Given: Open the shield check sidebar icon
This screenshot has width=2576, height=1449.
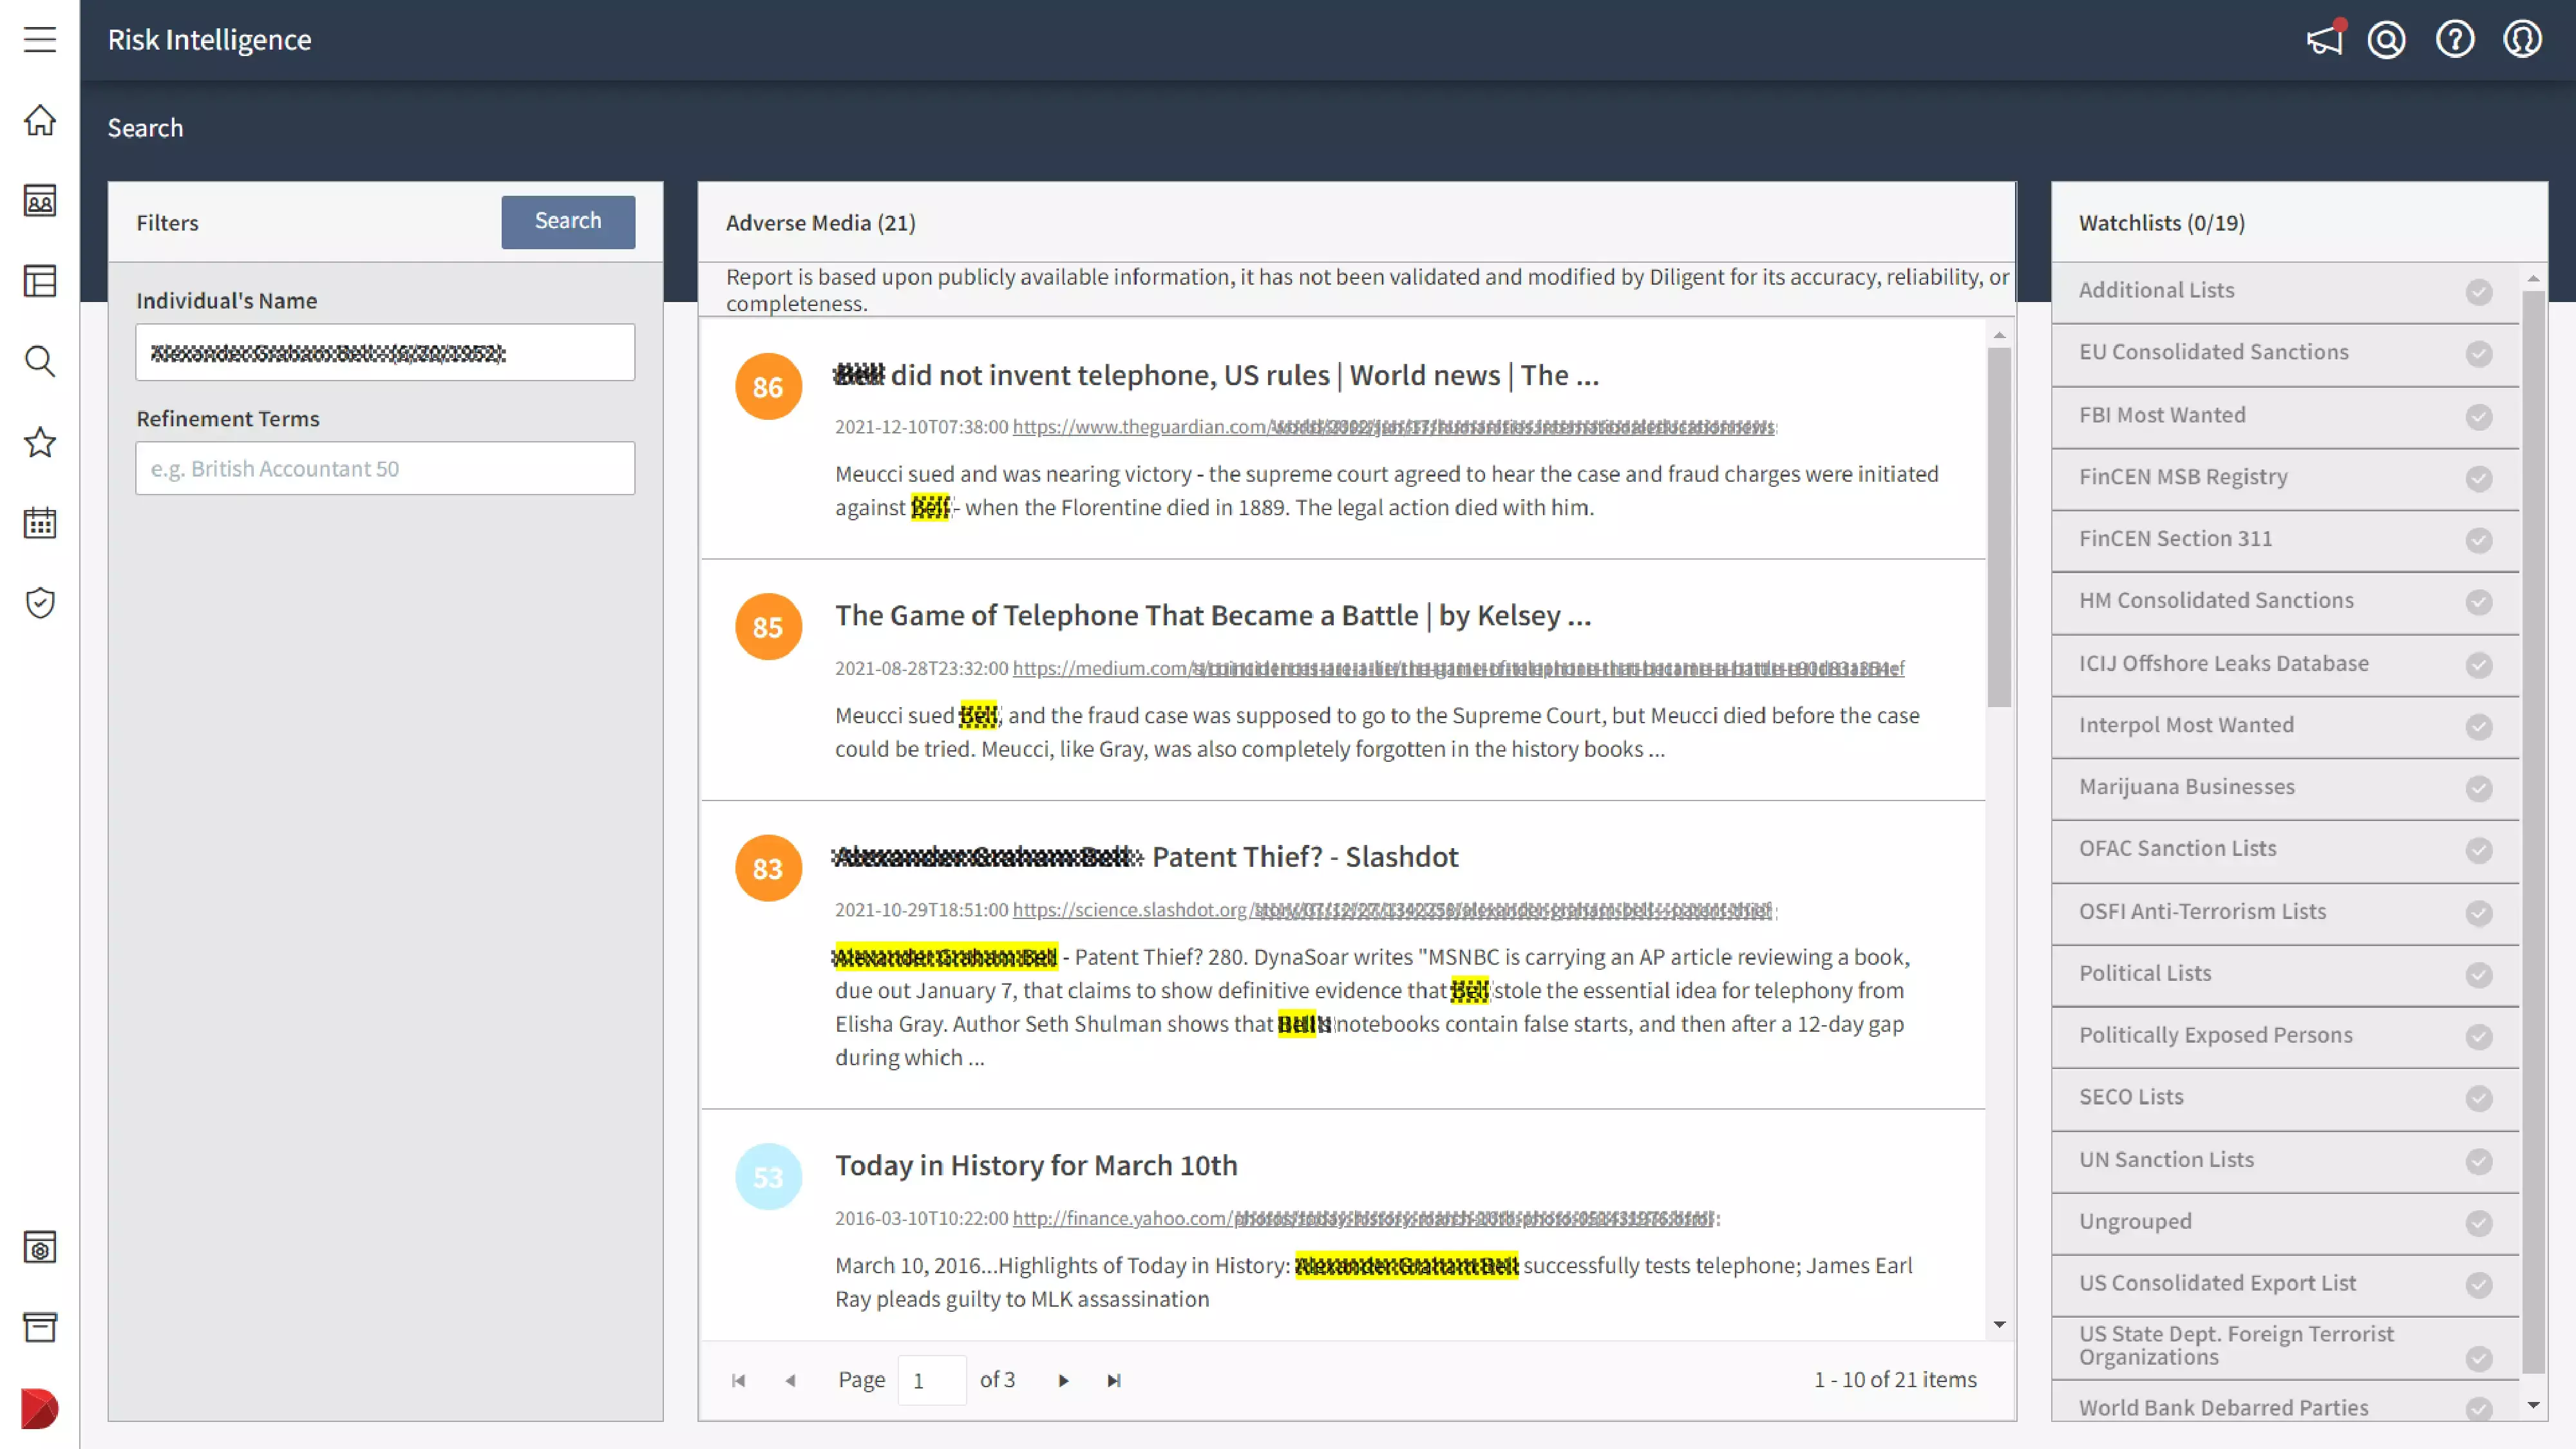Looking at the screenshot, I should [40, 603].
